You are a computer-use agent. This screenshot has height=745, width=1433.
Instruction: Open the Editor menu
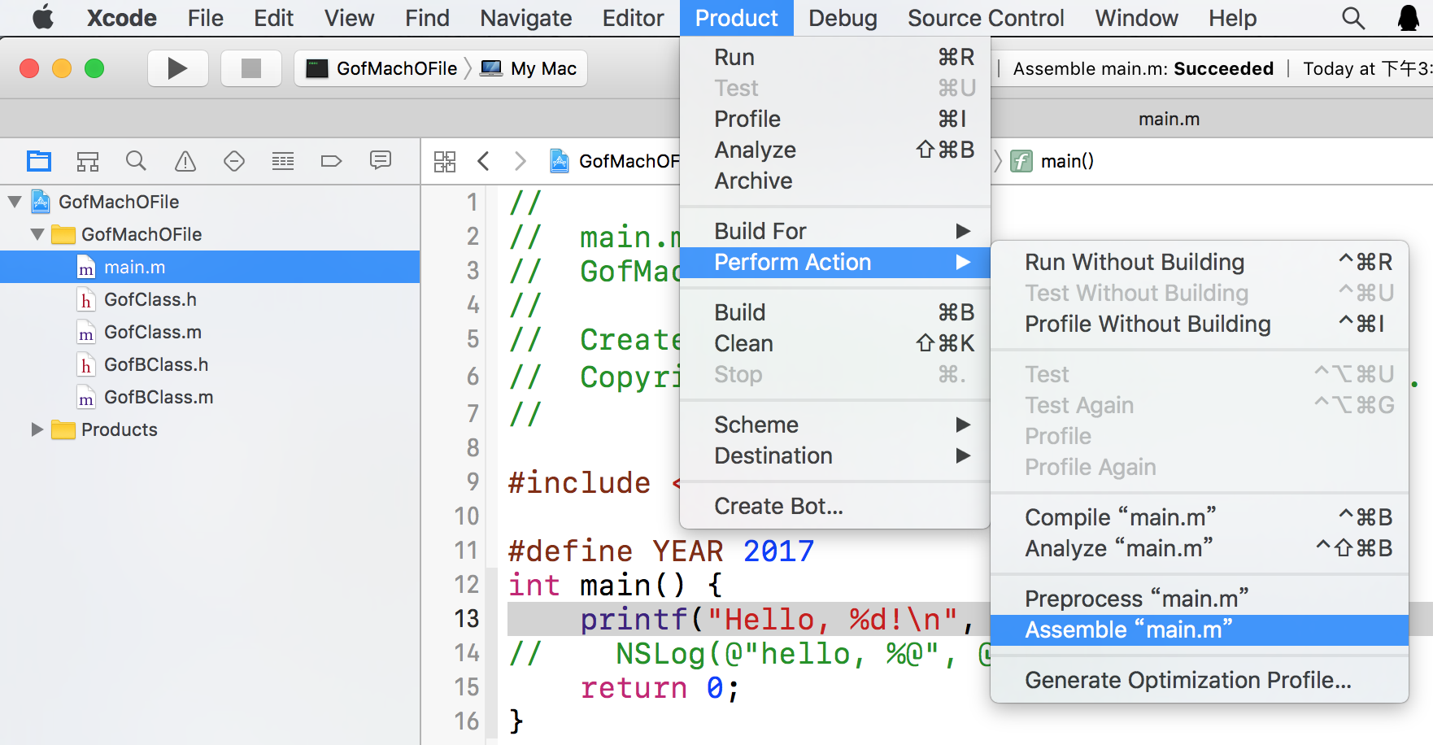point(633,18)
